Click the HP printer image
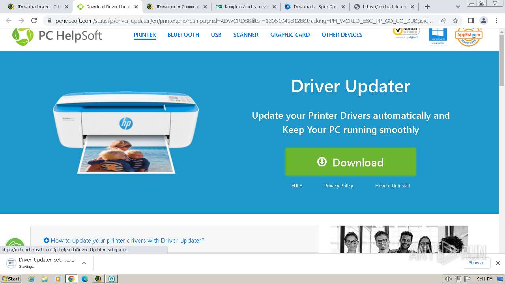505x284 pixels. [125, 132]
